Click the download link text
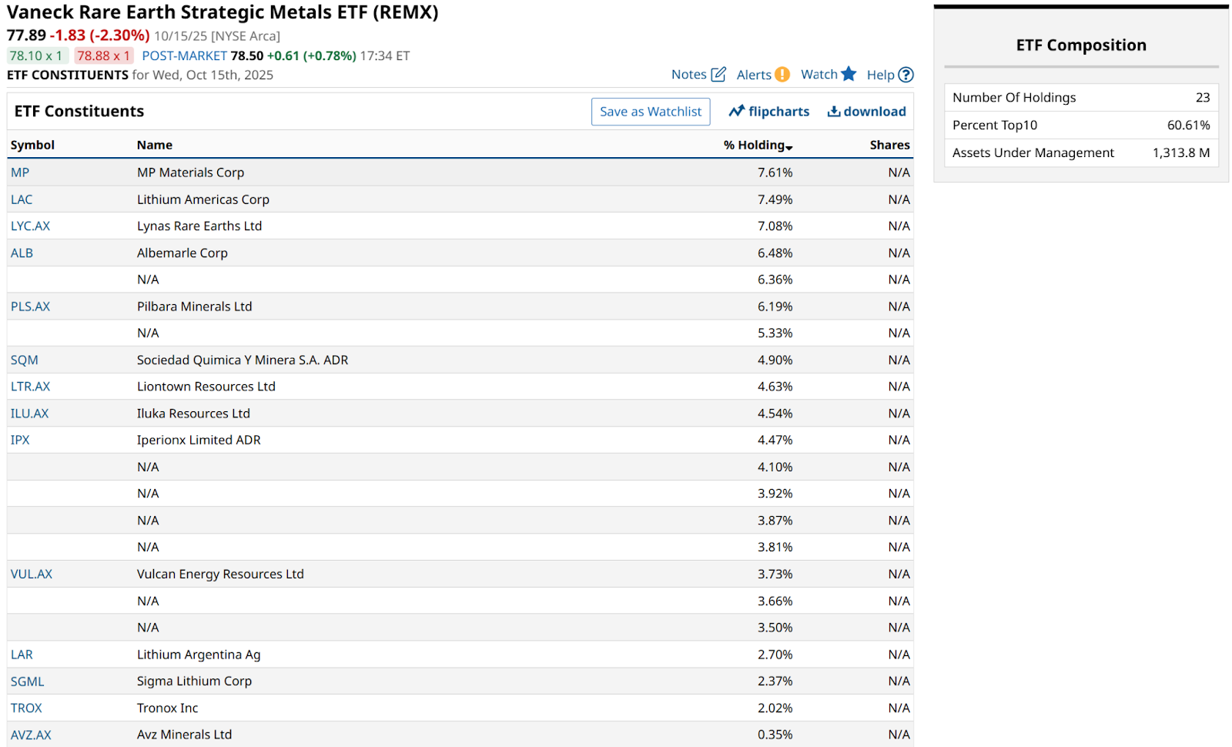 tap(875, 112)
